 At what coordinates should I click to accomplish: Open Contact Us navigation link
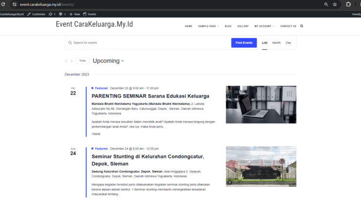click(x=288, y=26)
